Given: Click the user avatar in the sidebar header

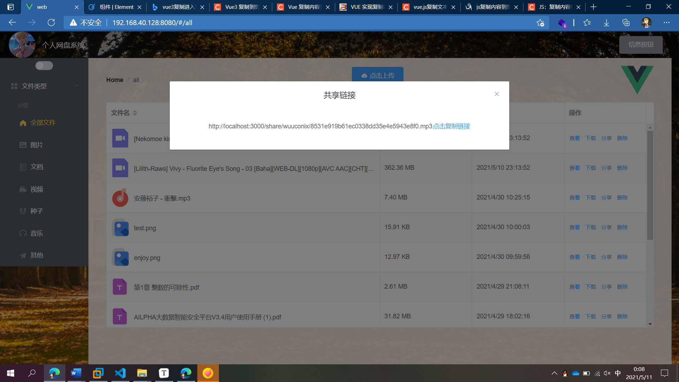Looking at the screenshot, I should click(22, 45).
